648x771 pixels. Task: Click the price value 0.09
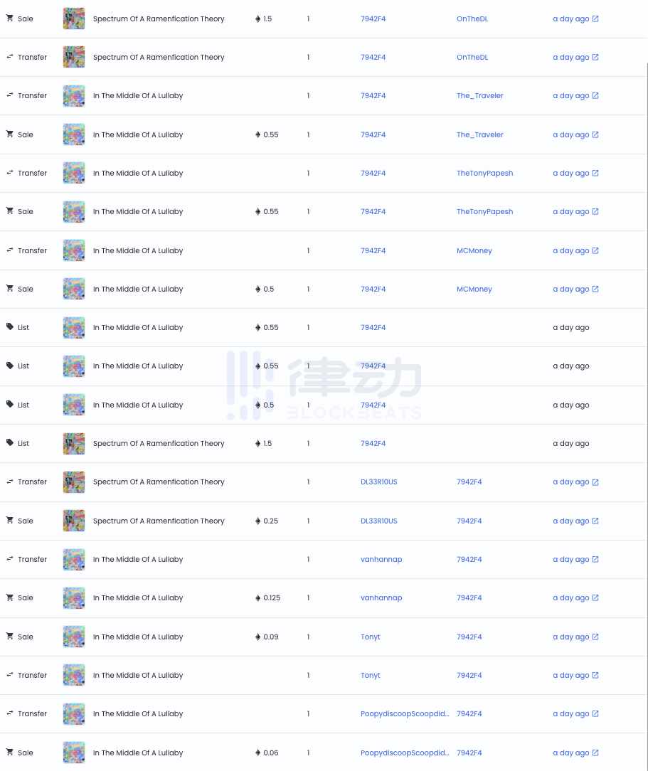pos(271,637)
